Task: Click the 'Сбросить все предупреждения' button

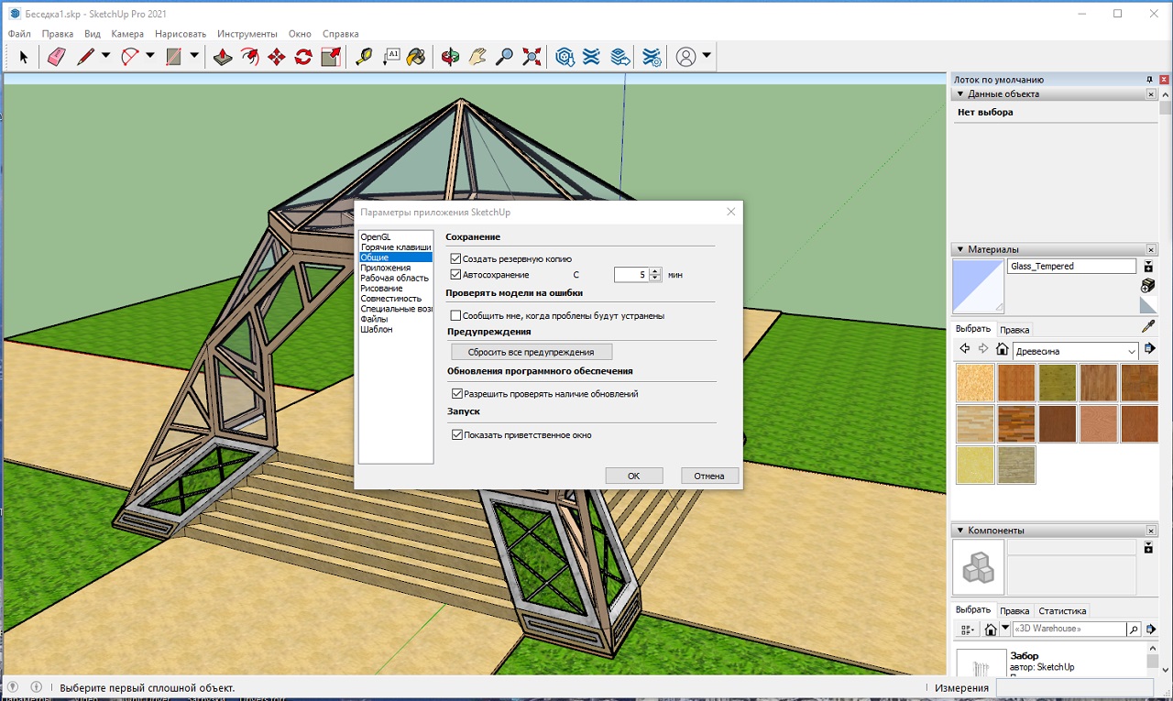Action: [x=532, y=352]
